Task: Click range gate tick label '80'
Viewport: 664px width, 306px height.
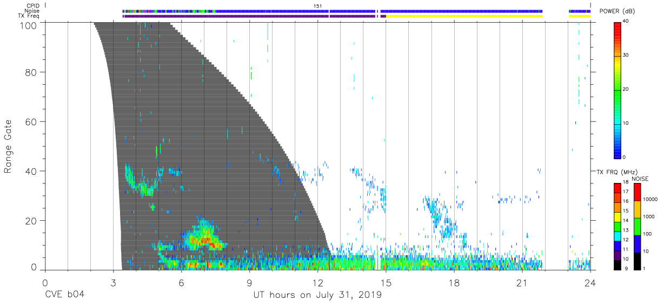Action: tap(31, 72)
